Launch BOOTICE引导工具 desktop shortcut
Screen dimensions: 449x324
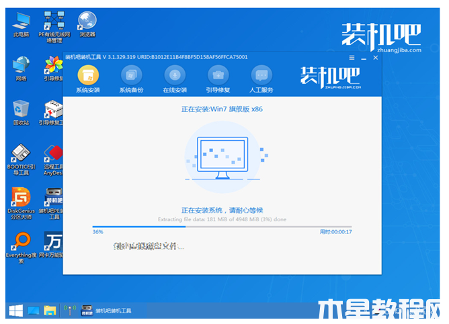click(x=22, y=160)
